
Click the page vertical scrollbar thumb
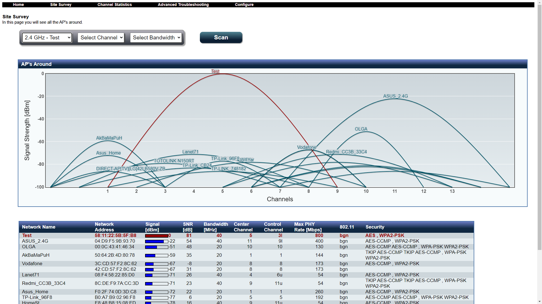(x=539, y=127)
